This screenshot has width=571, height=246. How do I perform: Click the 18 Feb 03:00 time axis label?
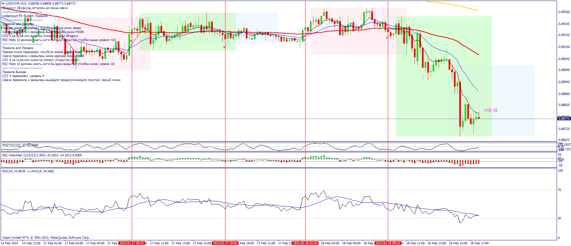click(330, 243)
